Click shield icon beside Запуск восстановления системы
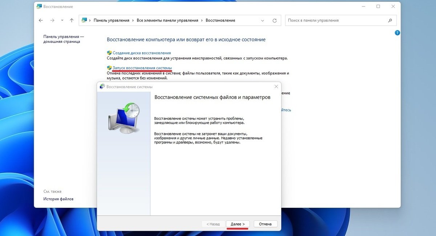 (109, 68)
